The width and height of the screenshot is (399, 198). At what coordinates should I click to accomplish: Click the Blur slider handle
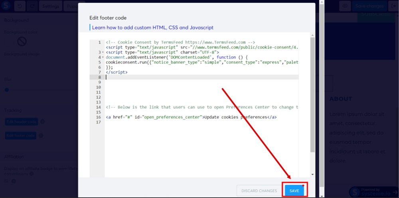[7, 90]
